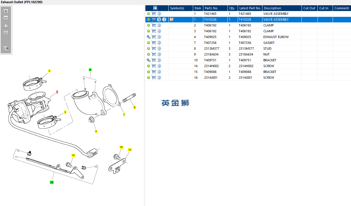Open info for T409088 bracket

point(159,72)
